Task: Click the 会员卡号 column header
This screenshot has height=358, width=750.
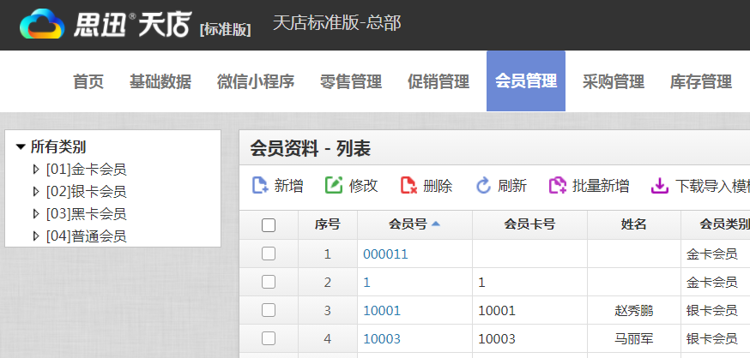Action: click(529, 224)
